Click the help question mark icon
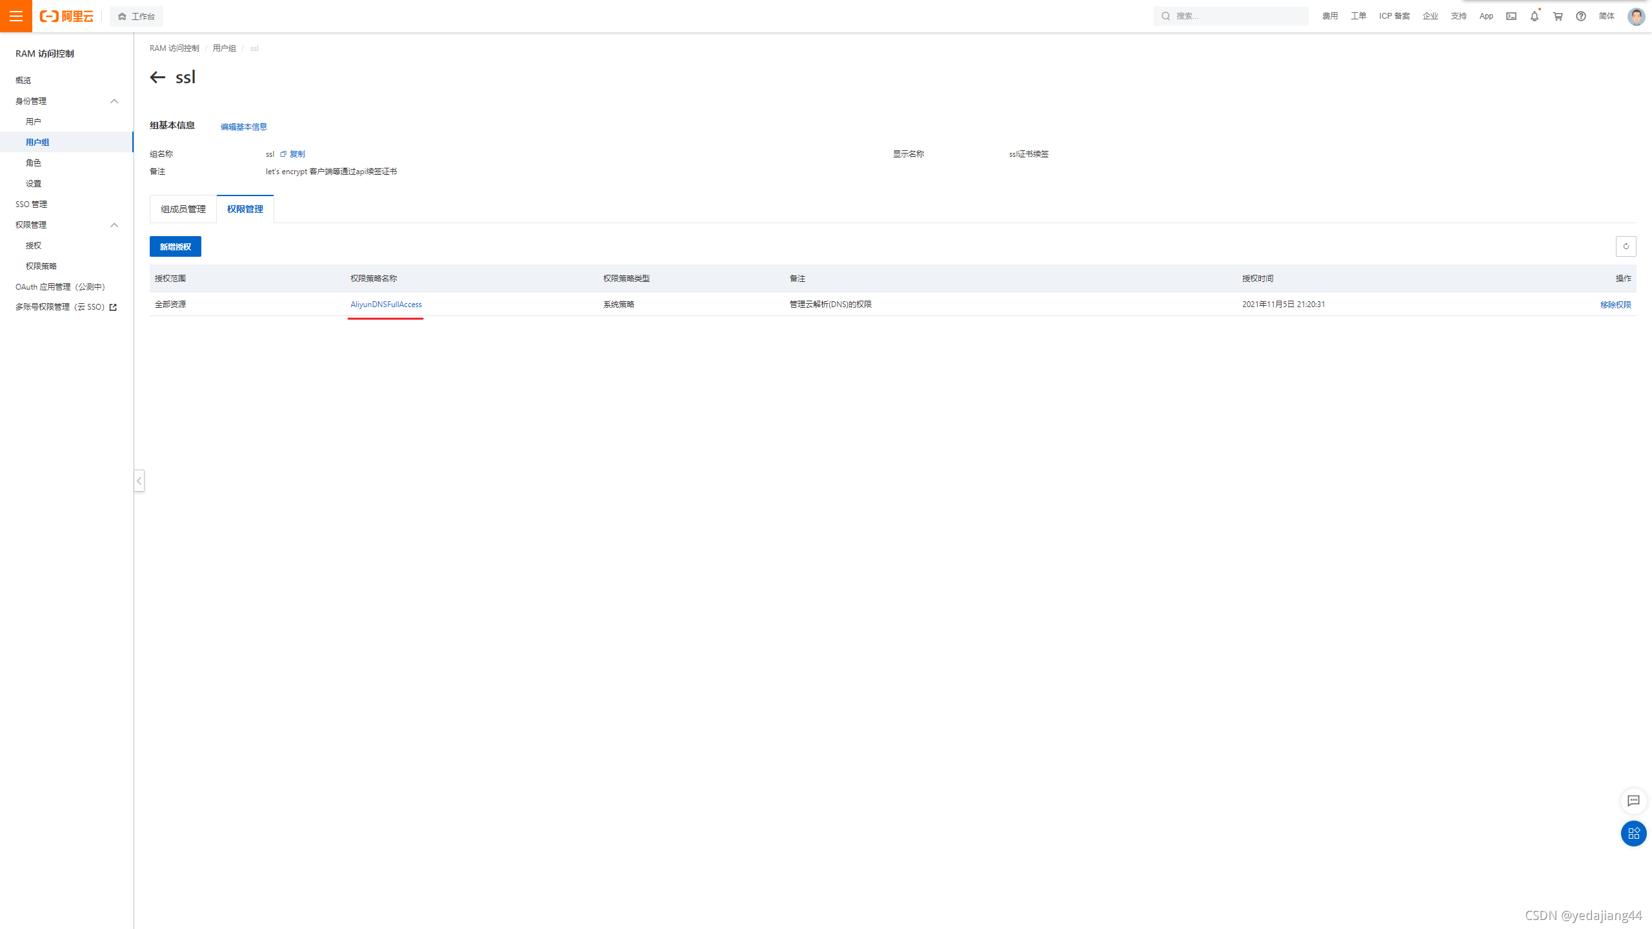Viewport: 1652px width, 929px height. [x=1580, y=16]
